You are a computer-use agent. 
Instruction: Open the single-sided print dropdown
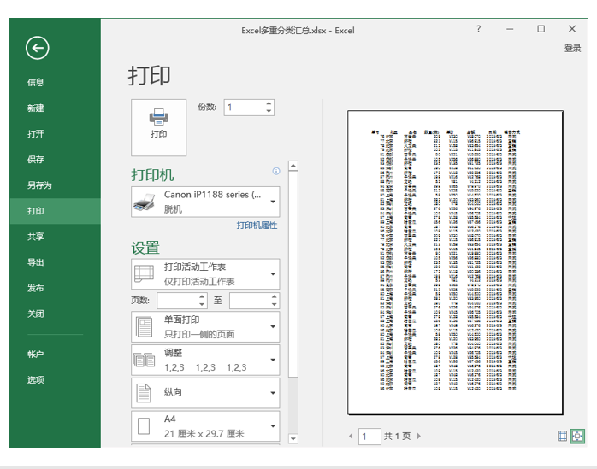[x=205, y=326]
